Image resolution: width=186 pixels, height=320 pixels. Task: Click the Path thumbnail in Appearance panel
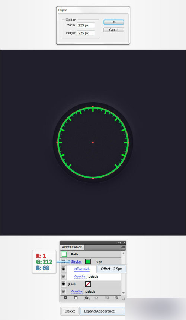pyautogui.click(x=64, y=254)
